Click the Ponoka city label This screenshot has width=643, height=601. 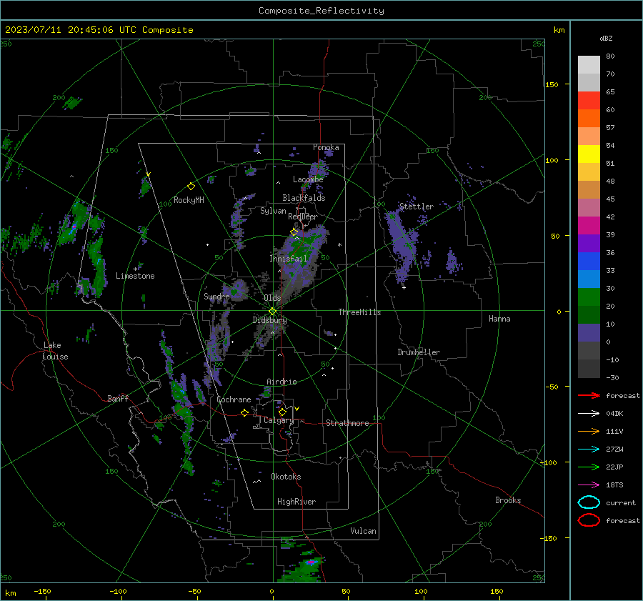coord(326,147)
